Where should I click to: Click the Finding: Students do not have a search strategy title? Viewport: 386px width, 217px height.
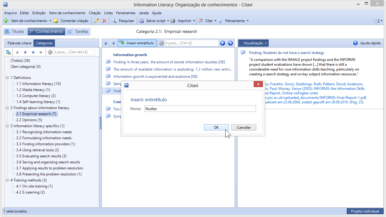(x=286, y=53)
